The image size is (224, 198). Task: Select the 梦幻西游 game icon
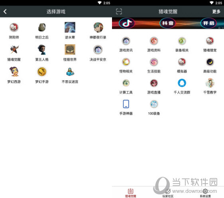coord(14,72)
